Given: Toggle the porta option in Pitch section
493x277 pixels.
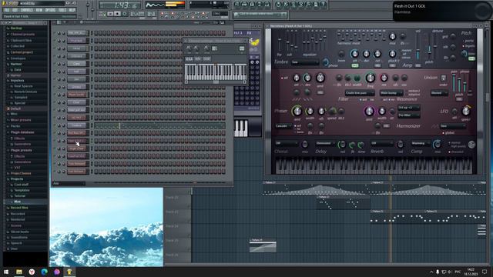Looking at the screenshot, I should pyautogui.click(x=468, y=41).
